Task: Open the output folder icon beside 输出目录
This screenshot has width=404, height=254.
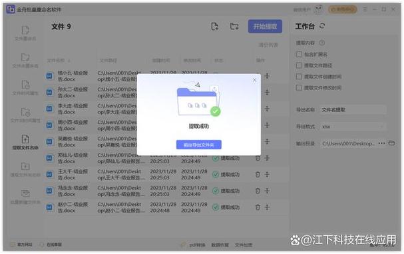Action: click(391, 143)
